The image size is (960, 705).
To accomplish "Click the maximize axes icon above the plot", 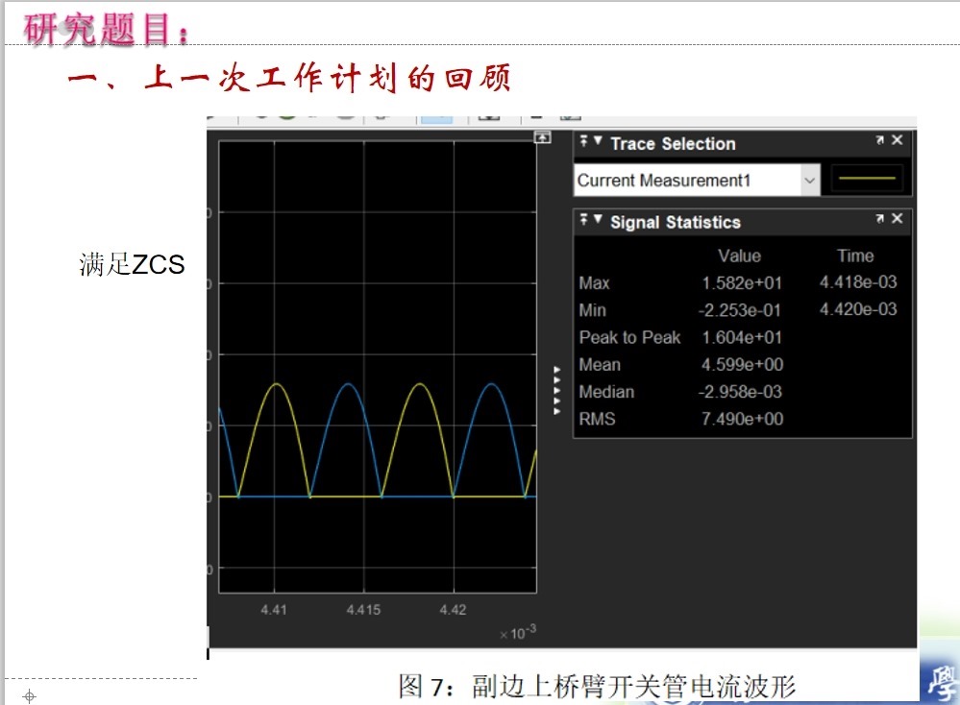I will click(x=542, y=137).
